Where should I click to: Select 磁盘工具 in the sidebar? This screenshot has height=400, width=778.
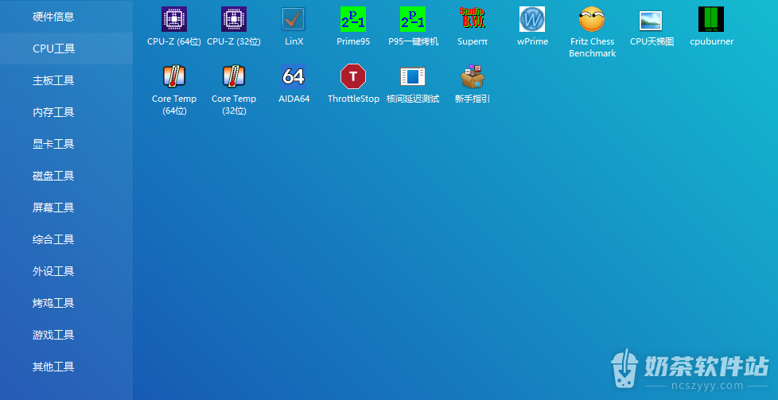click(67, 176)
